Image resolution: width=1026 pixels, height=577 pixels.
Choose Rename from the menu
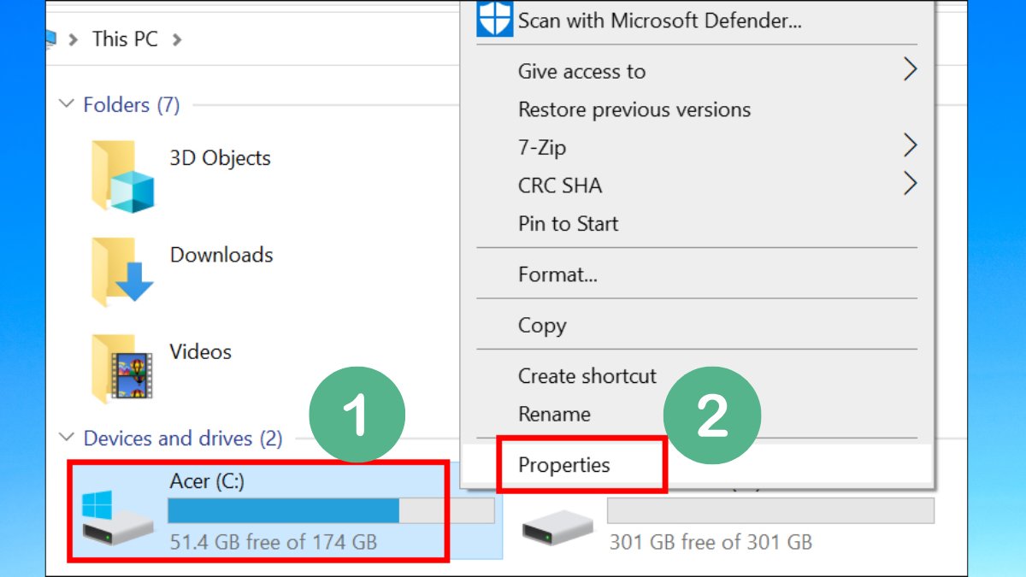[554, 414]
